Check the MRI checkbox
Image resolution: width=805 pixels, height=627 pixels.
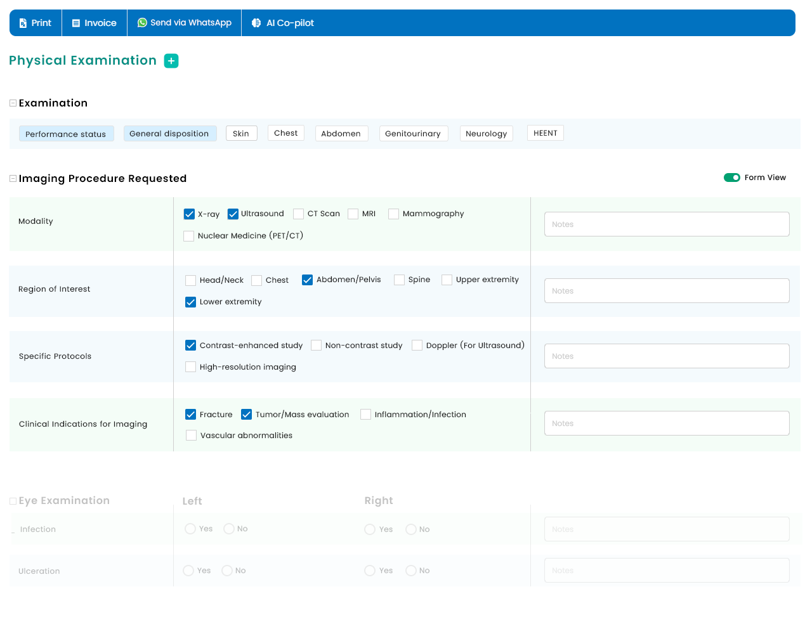tap(353, 214)
